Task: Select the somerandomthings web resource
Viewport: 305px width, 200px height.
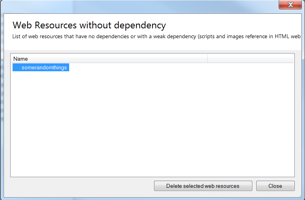Action: coord(44,68)
